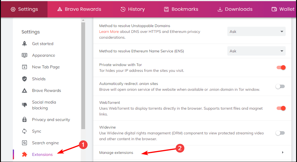Switch to the Downloads tab
The width and height of the screenshot is (297, 162).
[235, 9]
